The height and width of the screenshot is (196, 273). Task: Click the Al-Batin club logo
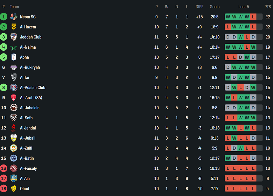click(x=14, y=158)
